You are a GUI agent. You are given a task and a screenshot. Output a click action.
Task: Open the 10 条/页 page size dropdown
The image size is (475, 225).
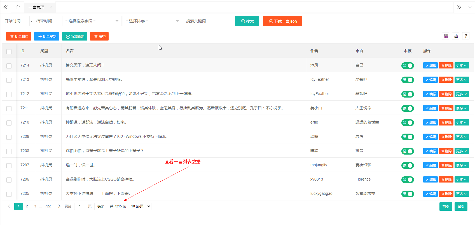coord(140,206)
